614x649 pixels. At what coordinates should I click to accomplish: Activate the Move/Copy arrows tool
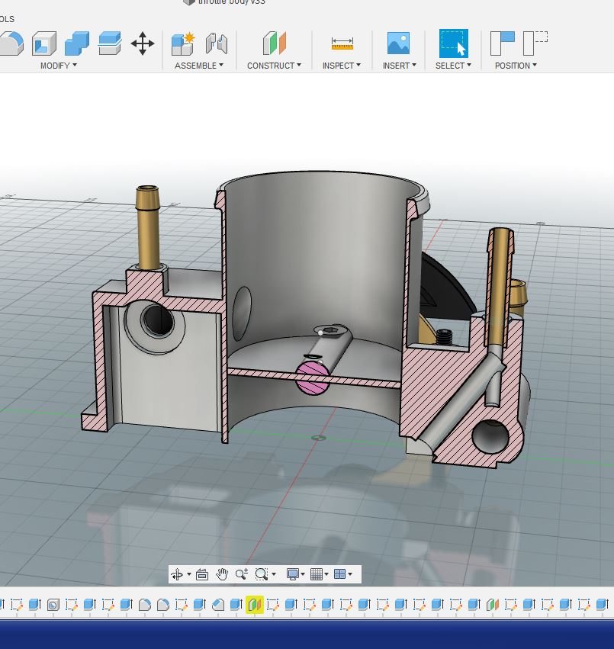click(x=143, y=43)
